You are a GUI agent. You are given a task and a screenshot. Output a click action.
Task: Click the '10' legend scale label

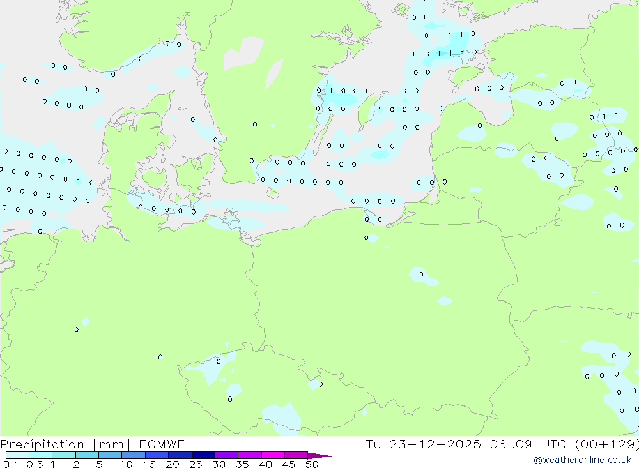click(x=127, y=464)
